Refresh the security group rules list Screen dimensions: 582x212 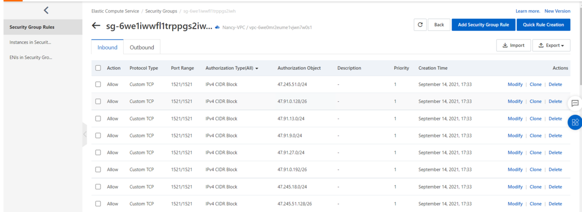coord(420,25)
